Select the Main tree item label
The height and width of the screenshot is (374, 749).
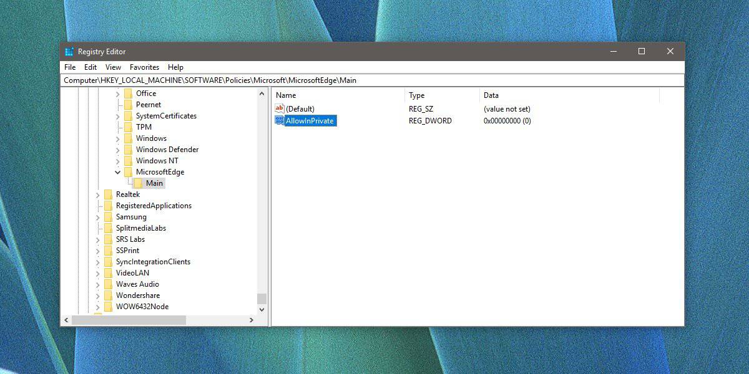click(x=154, y=183)
